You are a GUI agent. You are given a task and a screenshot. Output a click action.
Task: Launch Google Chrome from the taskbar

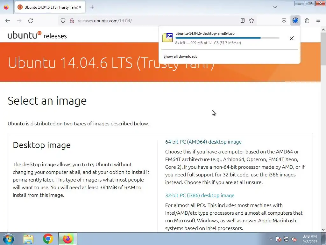coord(48,239)
